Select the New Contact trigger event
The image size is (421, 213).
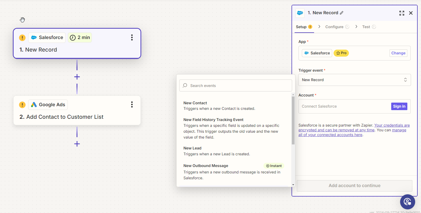click(x=234, y=106)
